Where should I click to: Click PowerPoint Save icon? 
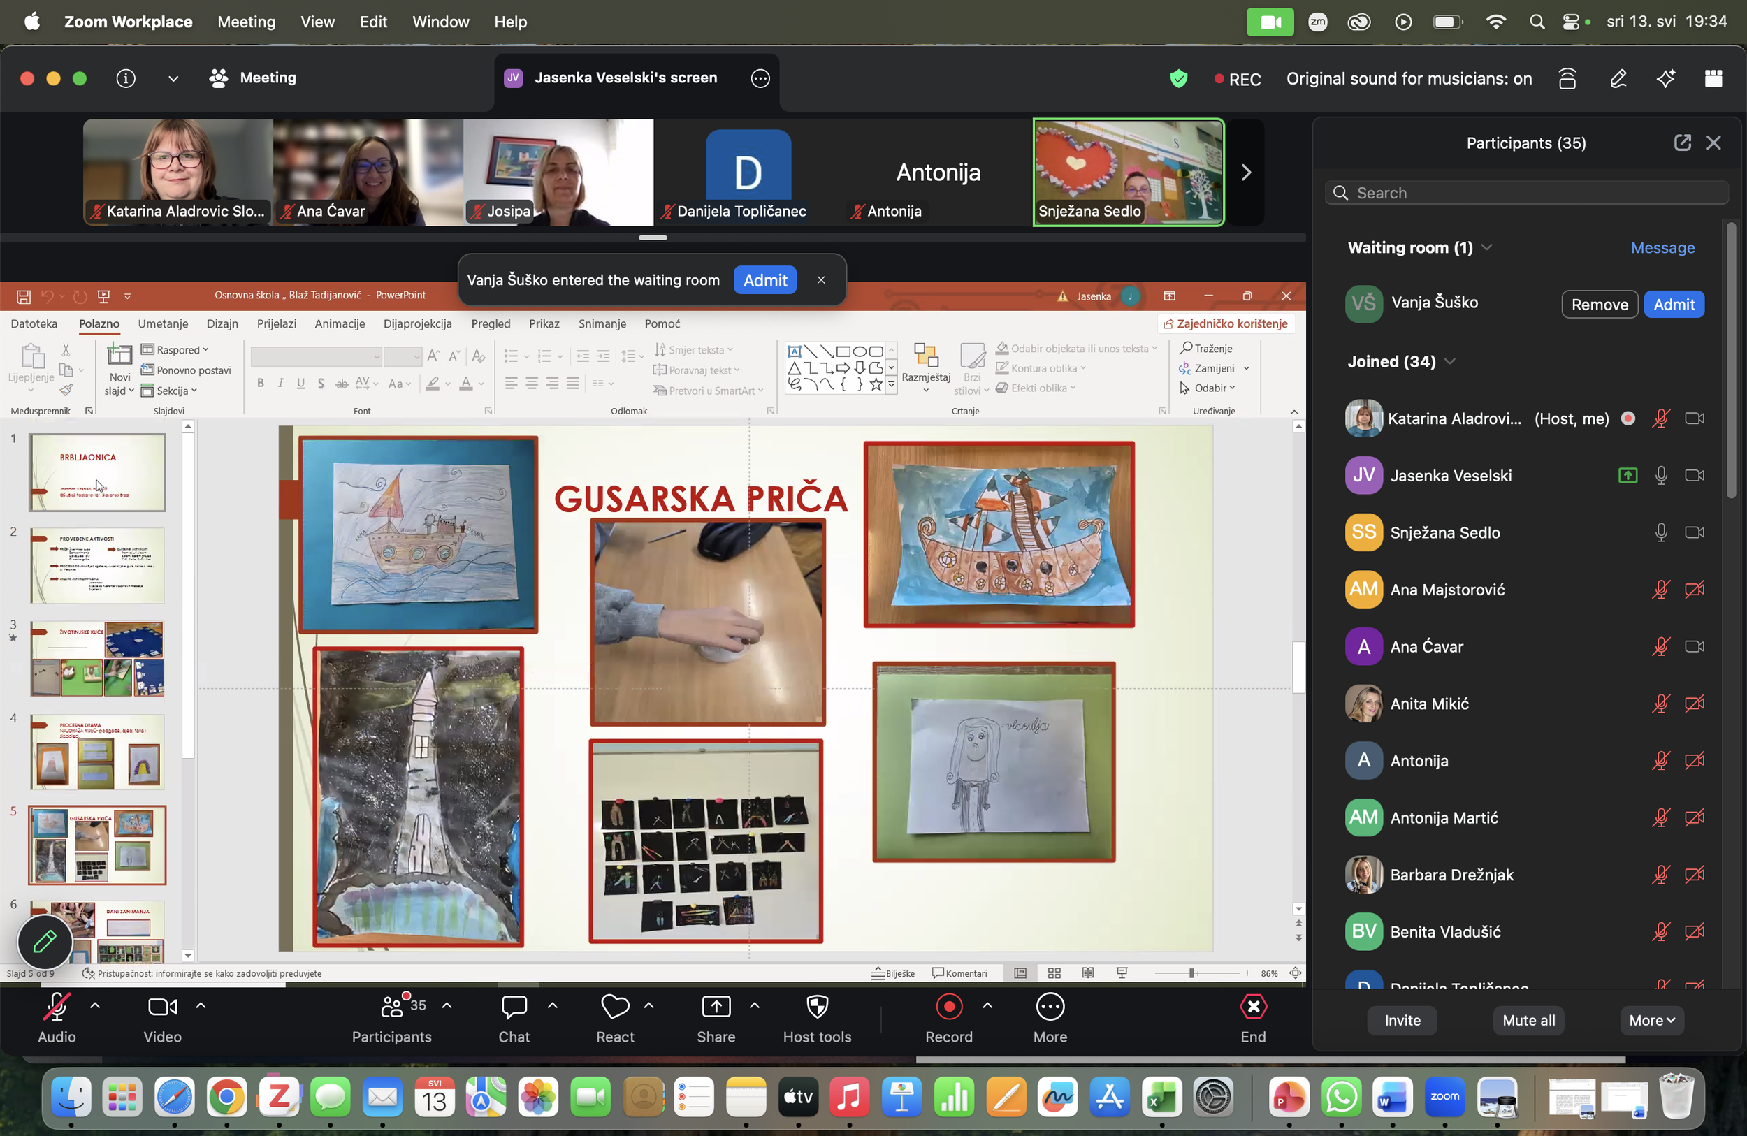tap(24, 296)
